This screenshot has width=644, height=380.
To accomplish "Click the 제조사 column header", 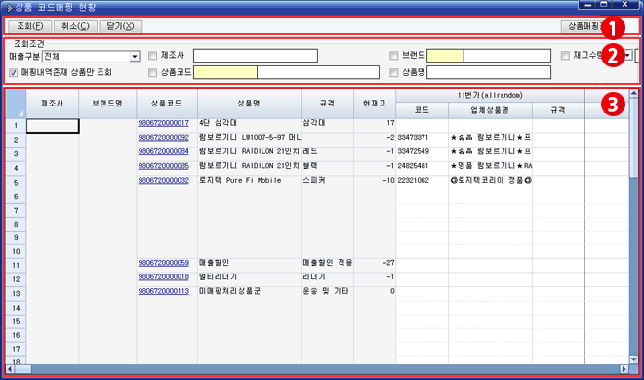I will (x=52, y=105).
